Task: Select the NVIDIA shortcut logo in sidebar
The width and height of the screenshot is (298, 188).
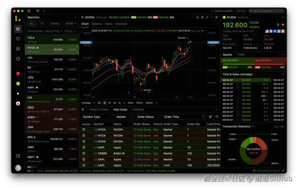Action: click(x=18, y=83)
